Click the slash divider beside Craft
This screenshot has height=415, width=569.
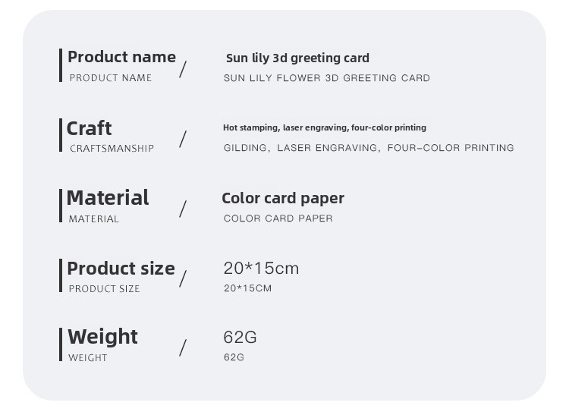click(x=183, y=140)
